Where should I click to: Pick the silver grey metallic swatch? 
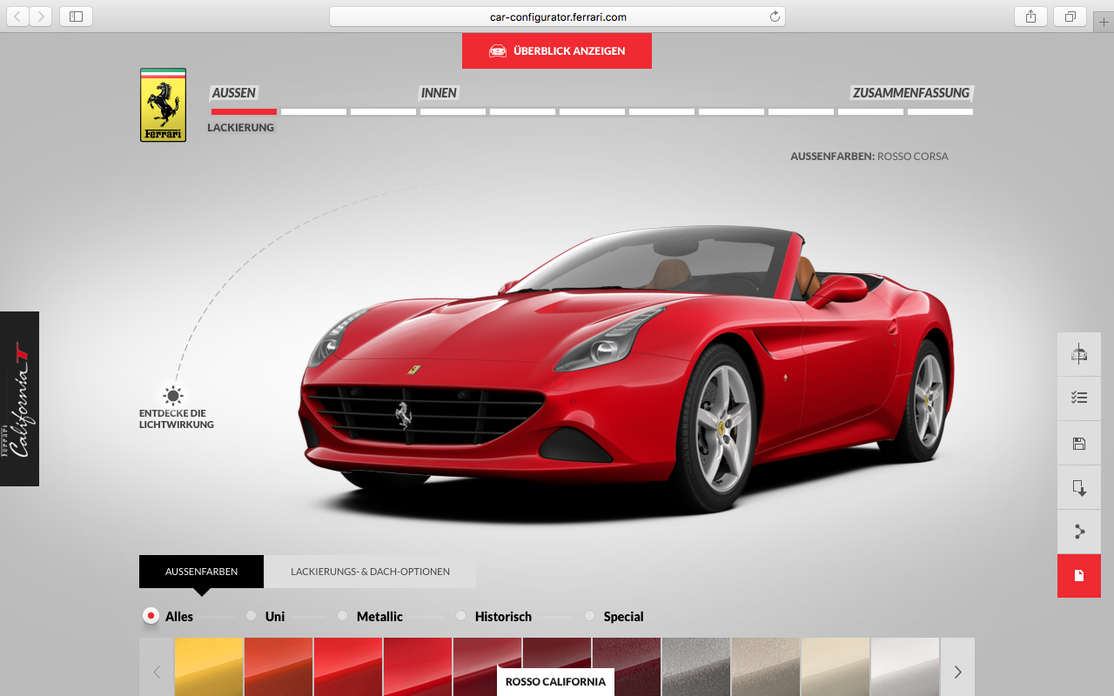pyautogui.click(x=696, y=666)
